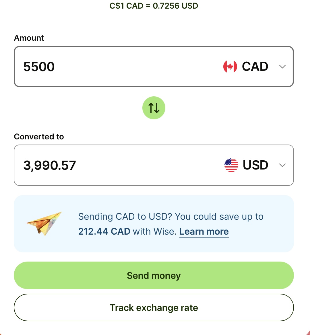The width and height of the screenshot is (310, 335).
Task: Click the Track exchange rate button
Action: pos(154,307)
